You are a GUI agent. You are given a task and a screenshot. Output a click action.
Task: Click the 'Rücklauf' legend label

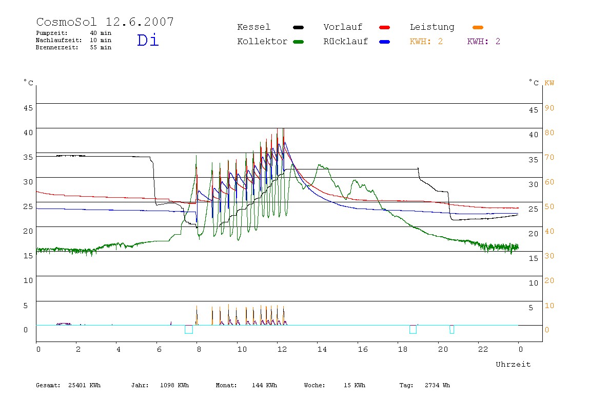[346, 42]
